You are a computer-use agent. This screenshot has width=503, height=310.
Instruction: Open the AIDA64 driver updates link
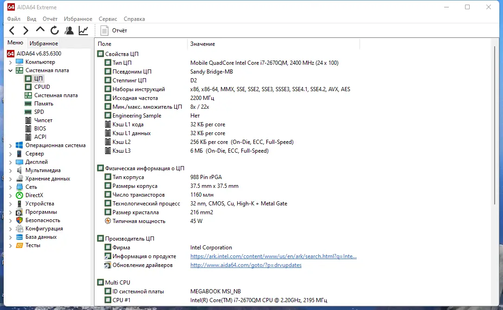[245, 265]
